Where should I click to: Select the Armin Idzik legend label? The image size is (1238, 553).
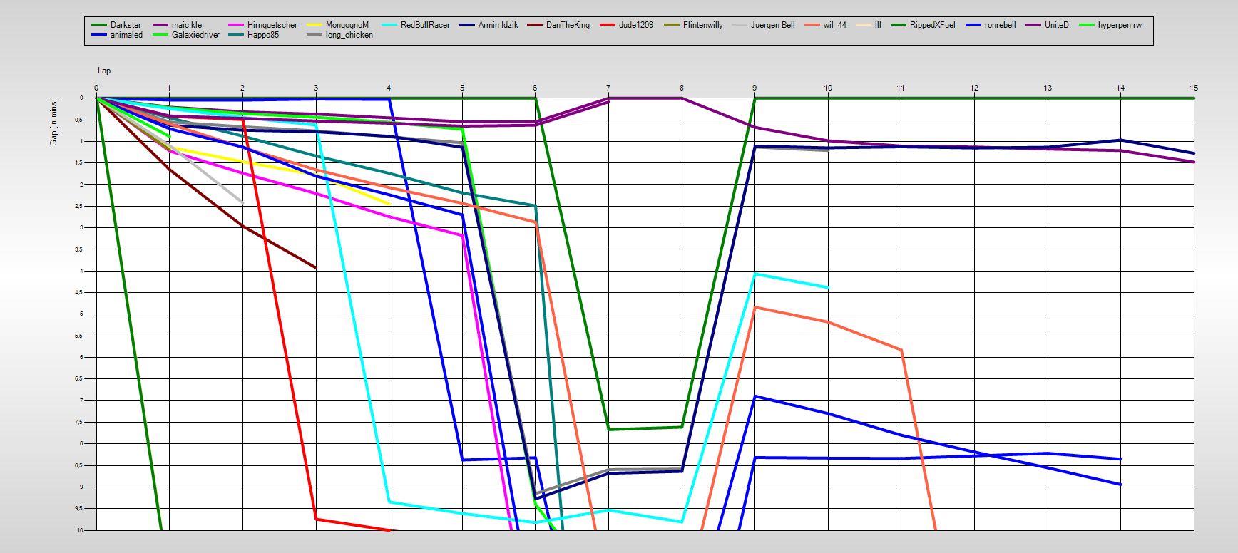pyautogui.click(x=498, y=25)
